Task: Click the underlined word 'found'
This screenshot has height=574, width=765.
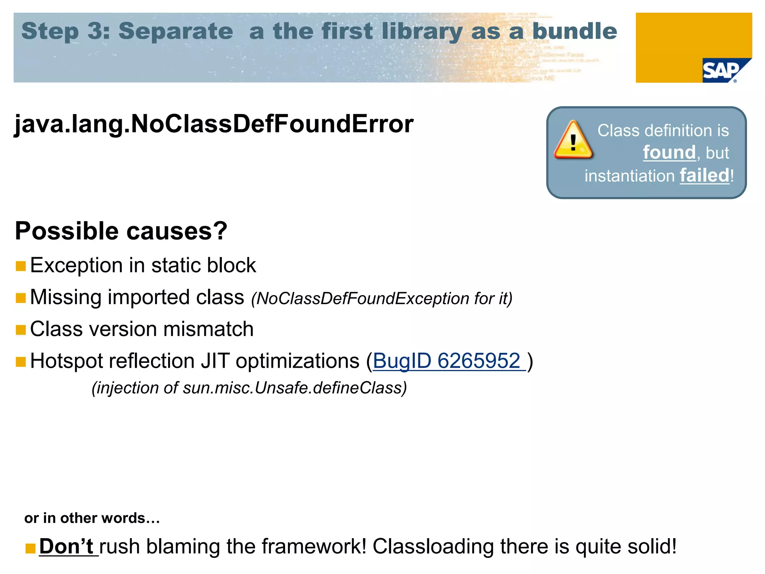Action: click(x=669, y=152)
